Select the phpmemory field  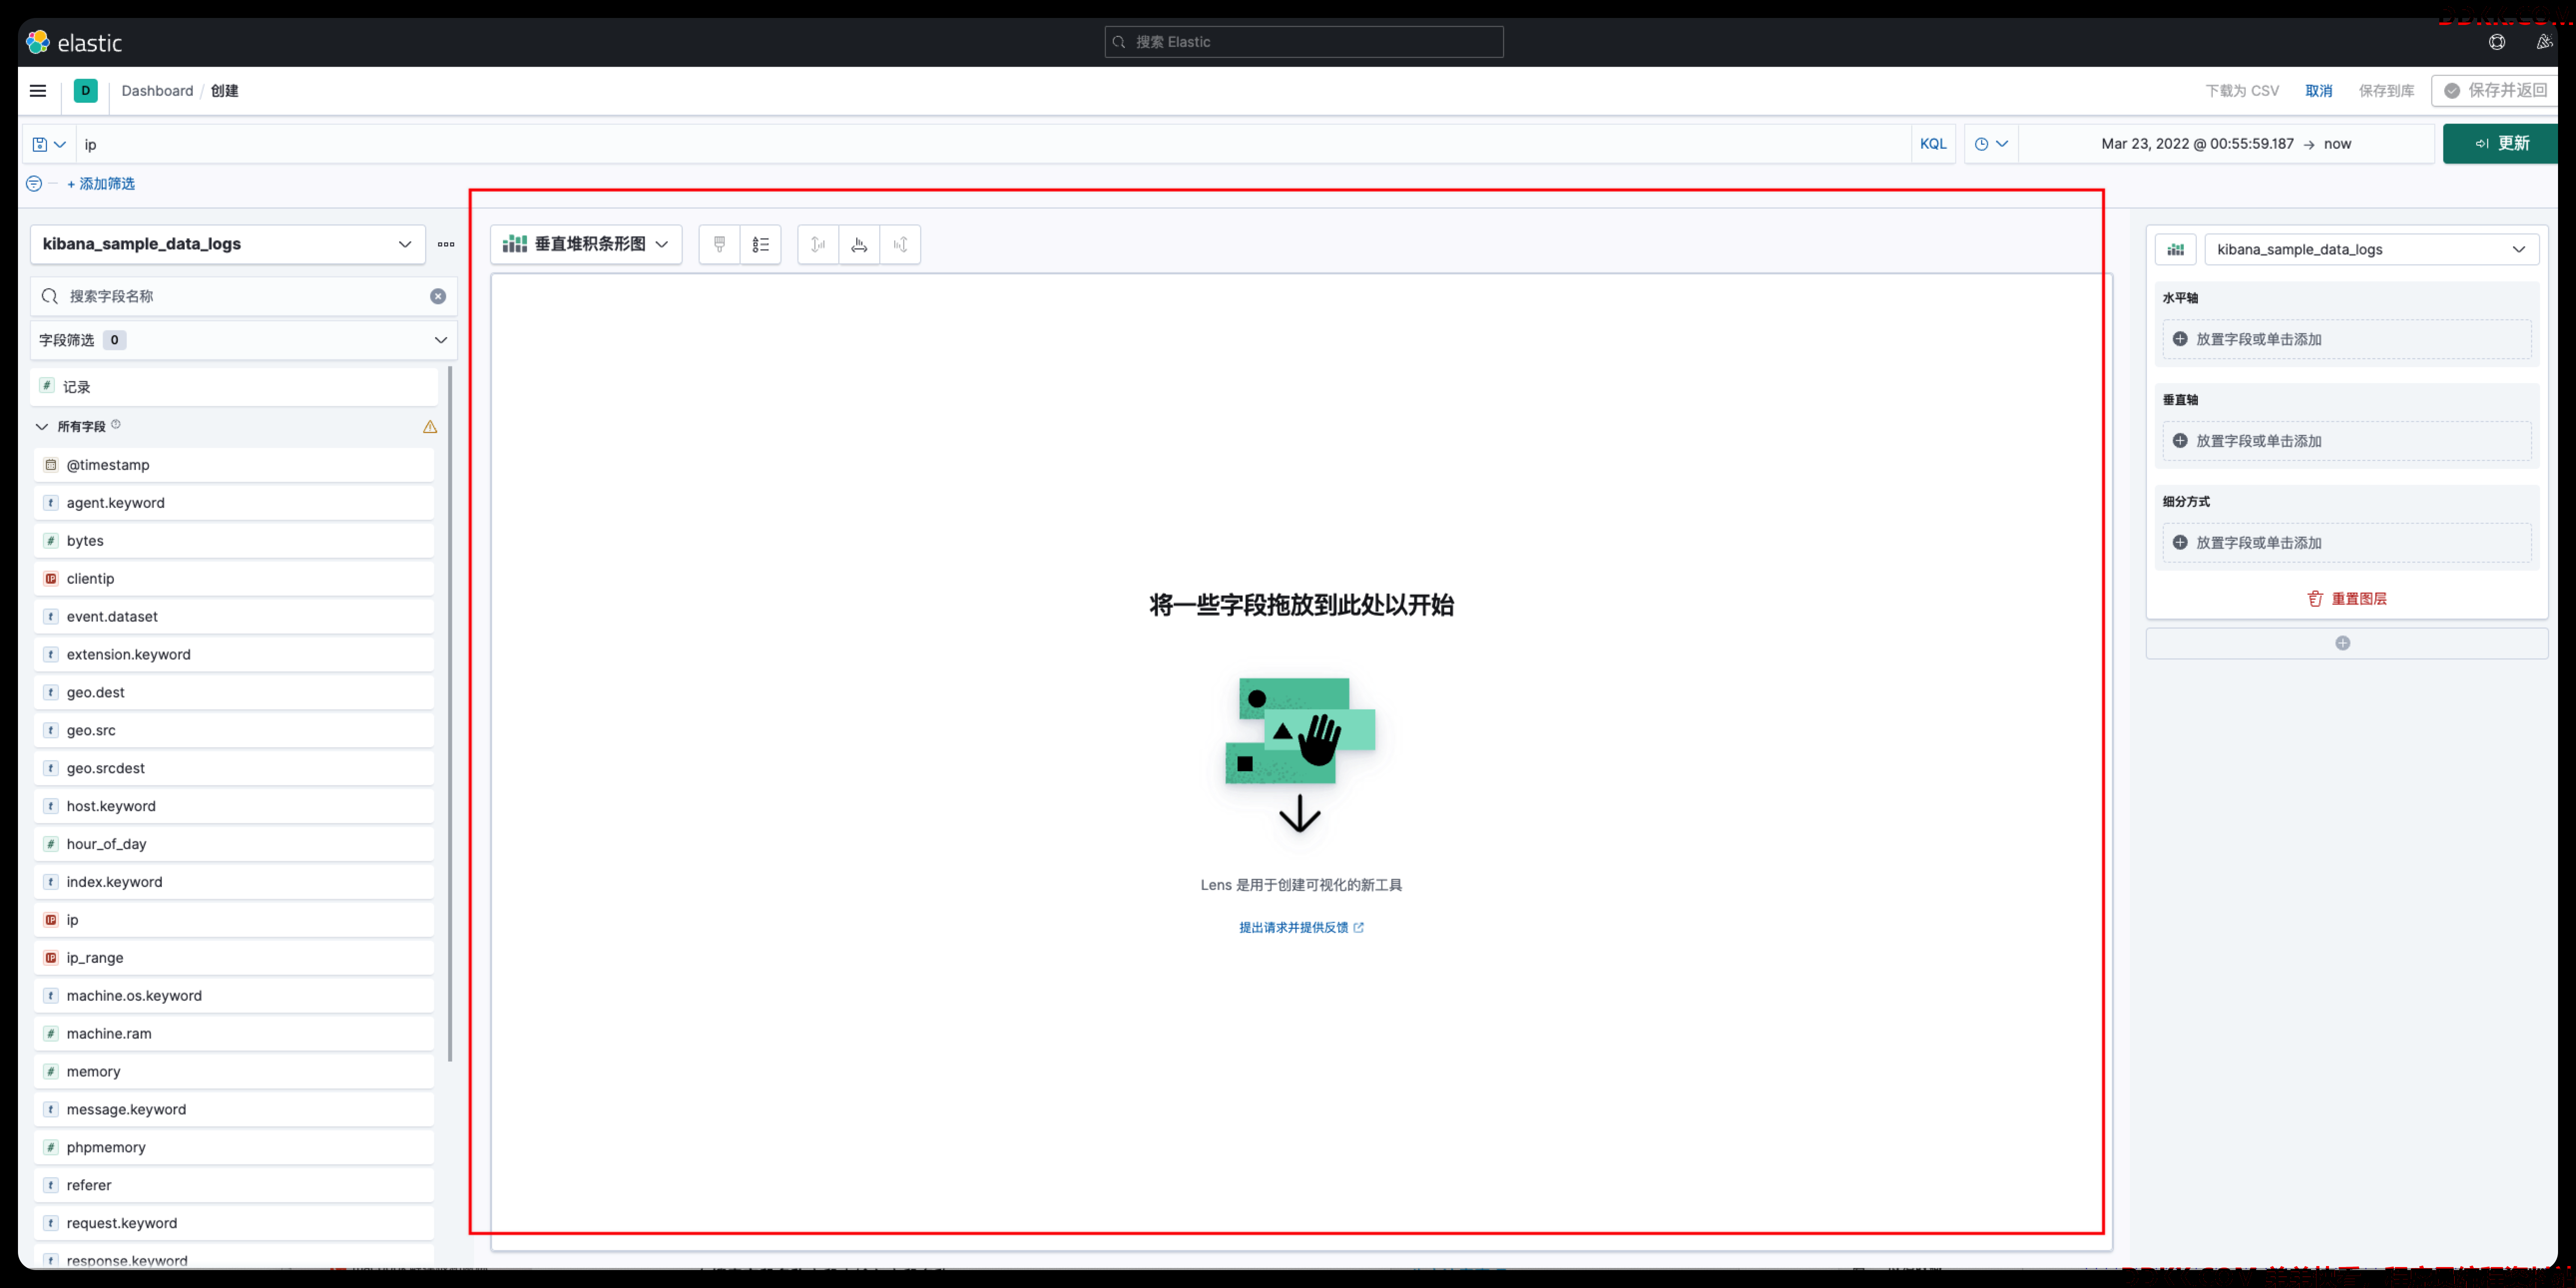pyautogui.click(x=234, y=1148)
